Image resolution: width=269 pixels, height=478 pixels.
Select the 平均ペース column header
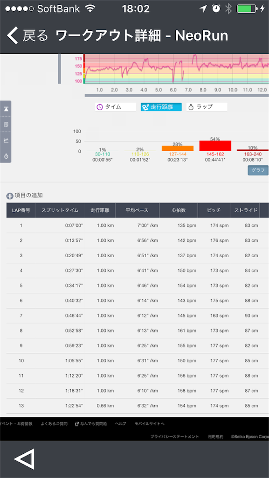(x=137, y=211)
